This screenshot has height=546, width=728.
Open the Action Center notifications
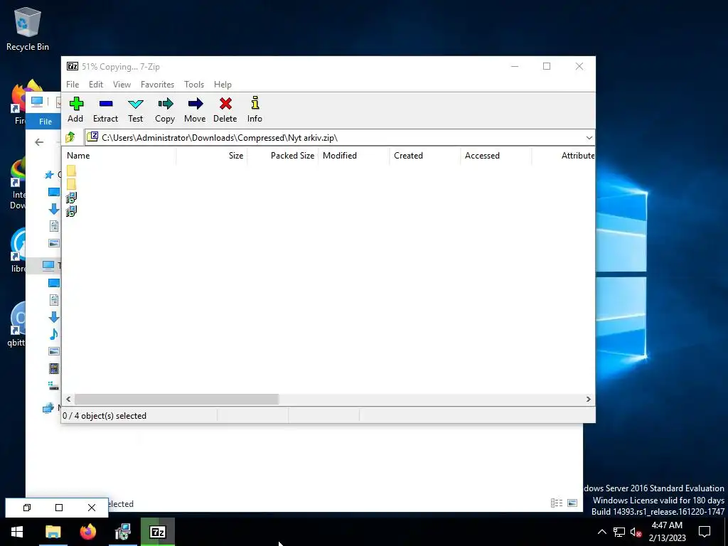(x=705, y=532)
